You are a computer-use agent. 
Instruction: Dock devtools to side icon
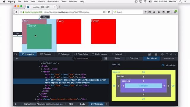167,54
